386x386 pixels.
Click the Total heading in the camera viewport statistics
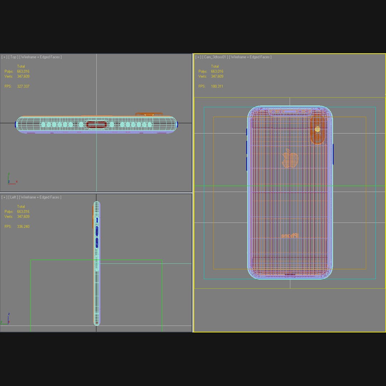(215, 66)
